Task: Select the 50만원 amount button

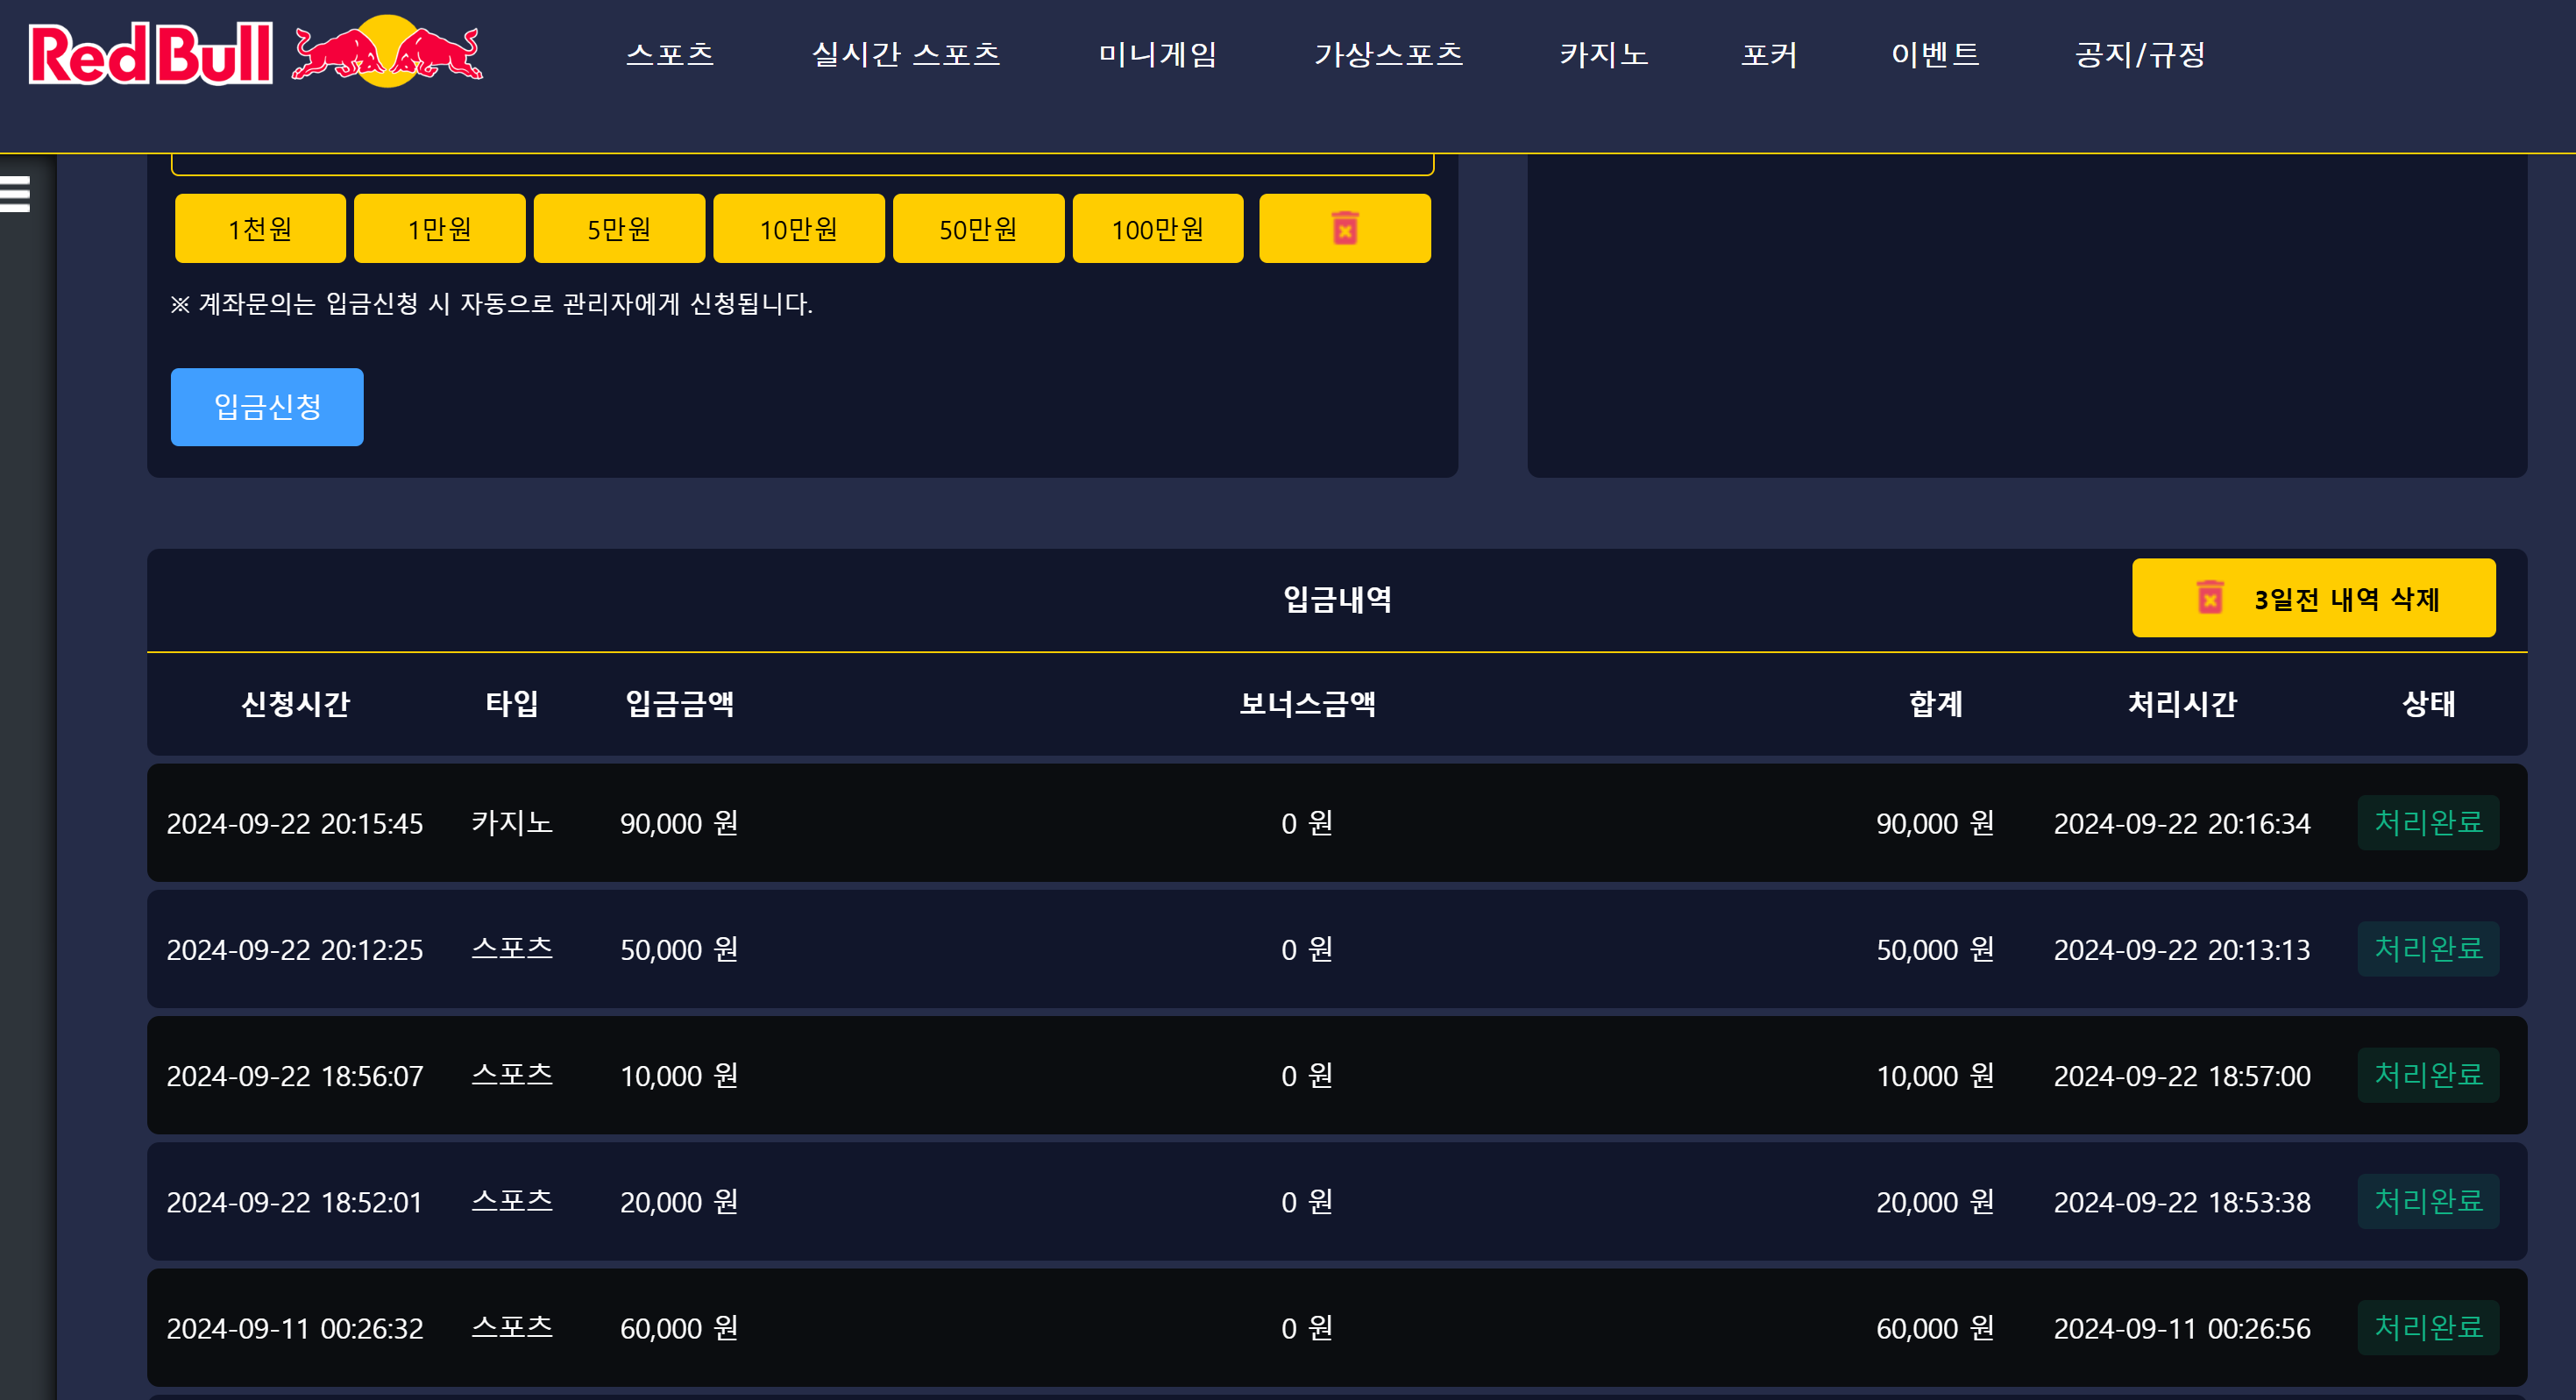Action: click(x=977, y=229)
